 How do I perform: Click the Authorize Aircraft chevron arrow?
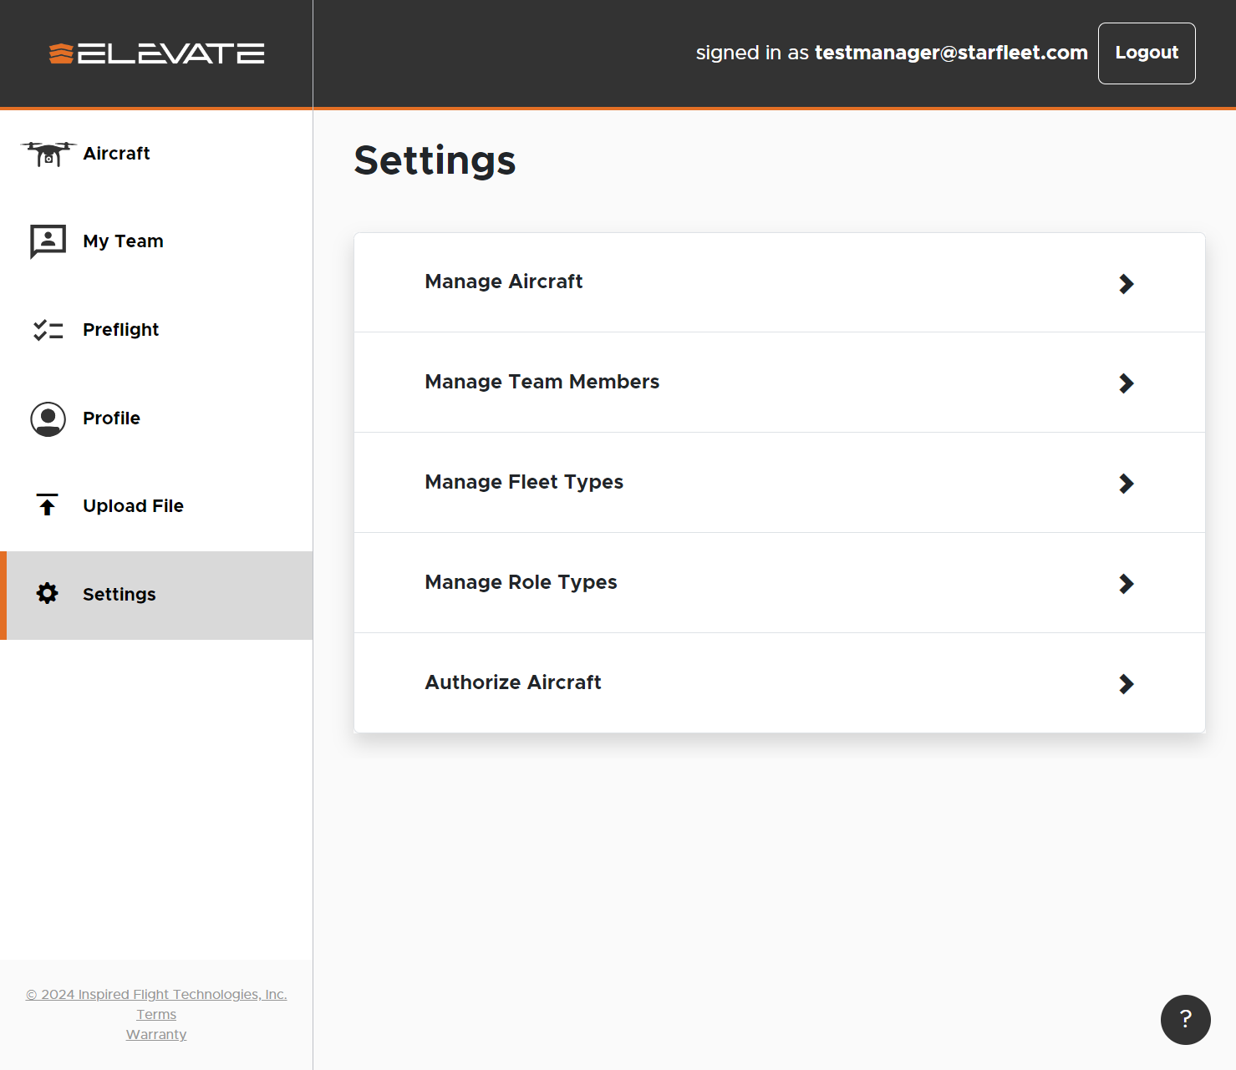[1126, 684]
